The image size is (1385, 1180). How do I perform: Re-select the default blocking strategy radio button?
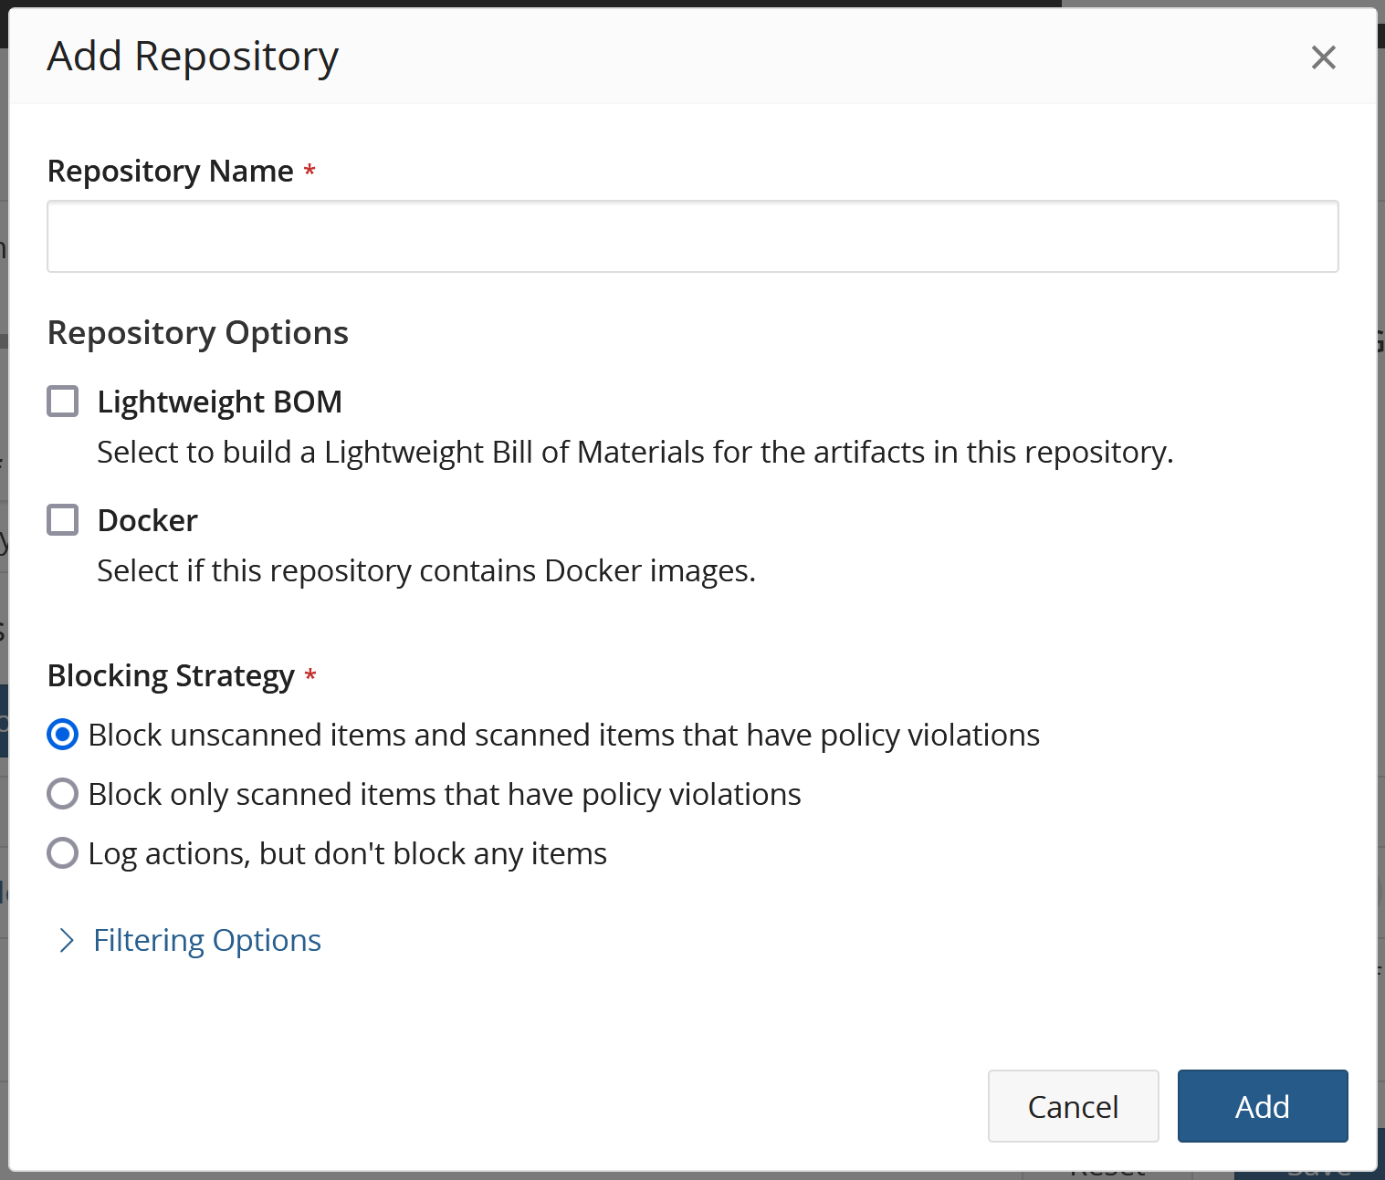[62, 734]
